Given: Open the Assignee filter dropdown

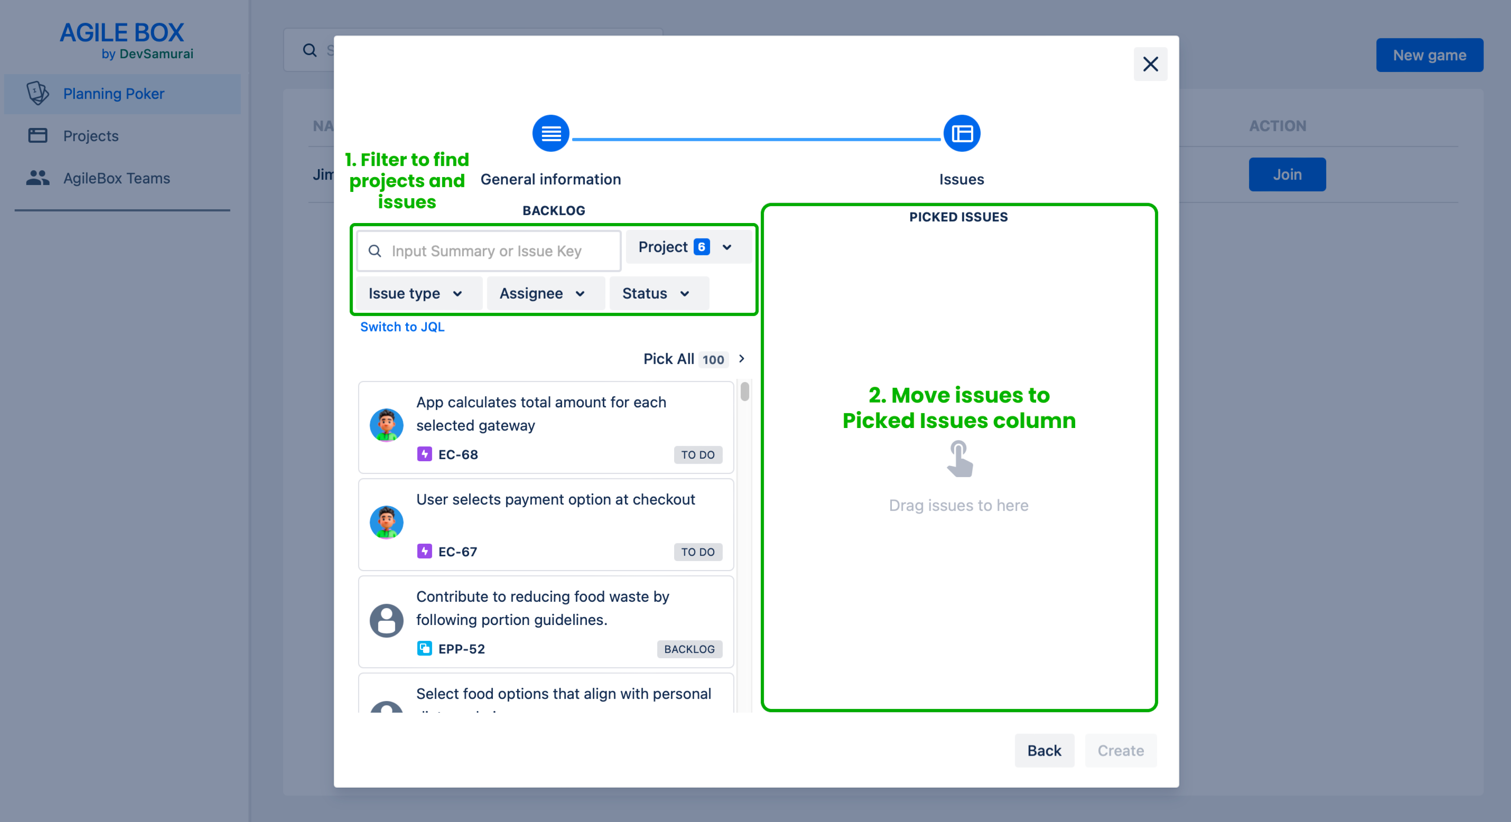Looking at the screenshot, I should [543, 293].
